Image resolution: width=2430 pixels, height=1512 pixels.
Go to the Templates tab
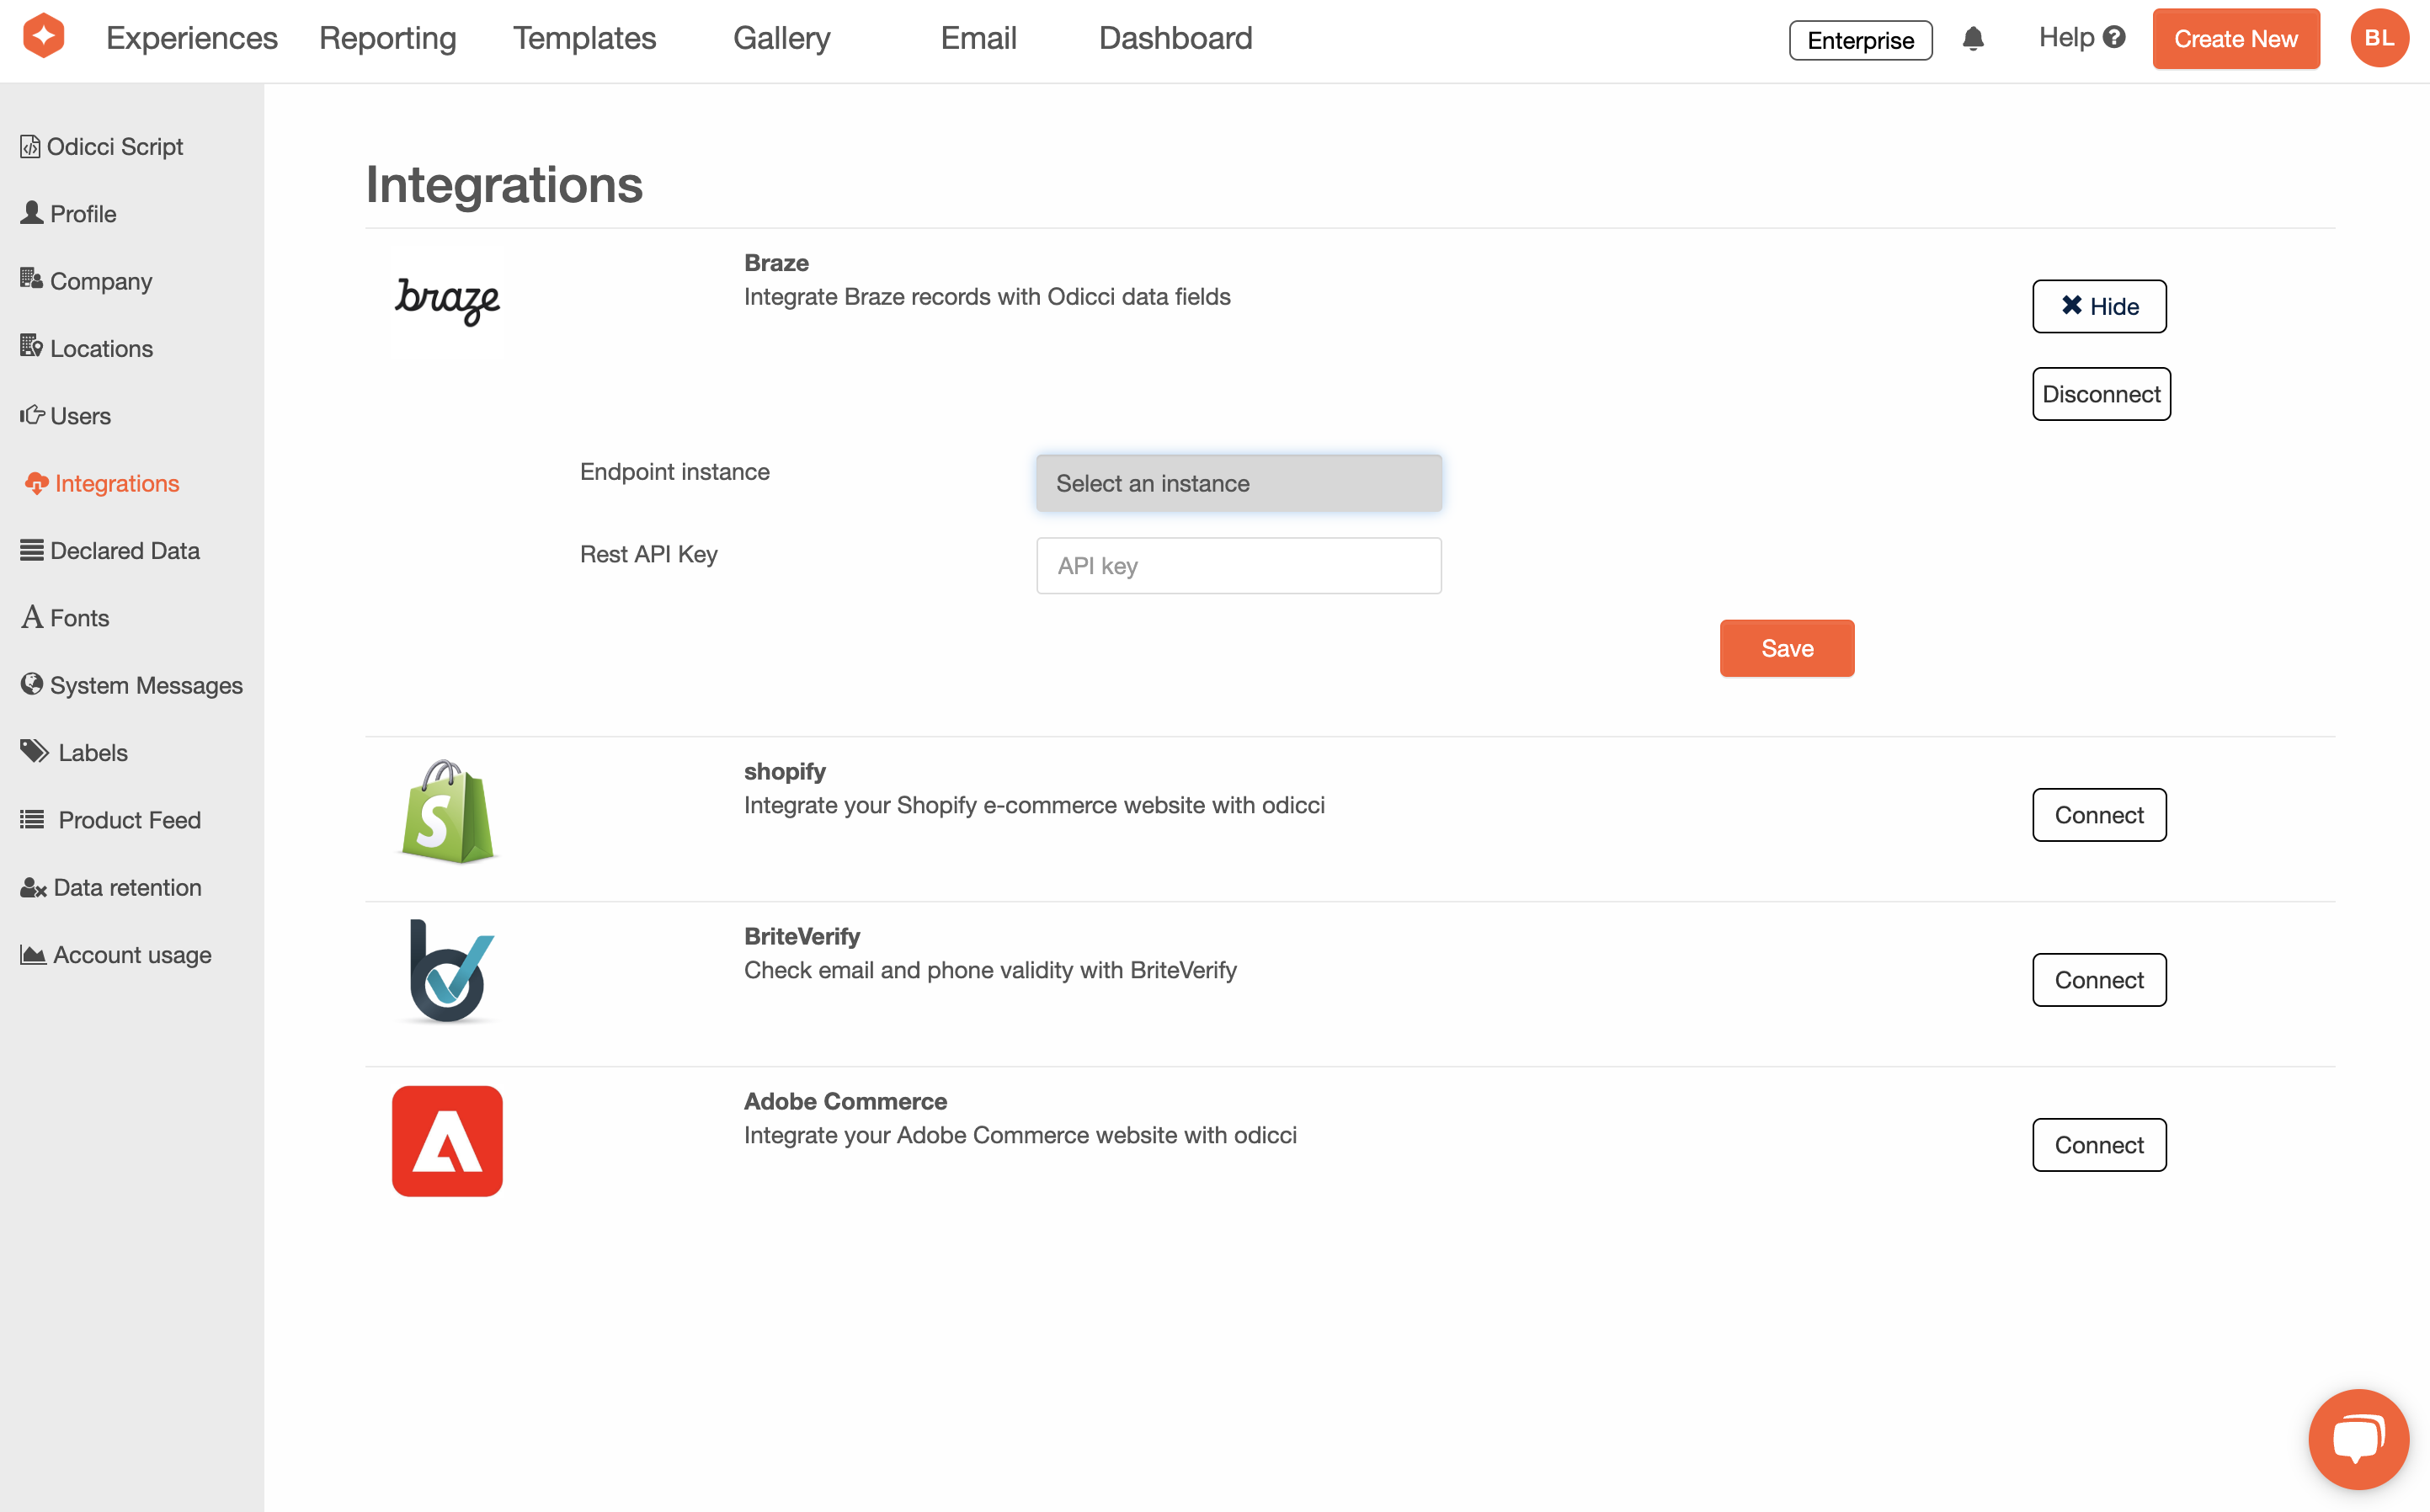(x=584, y=38)
